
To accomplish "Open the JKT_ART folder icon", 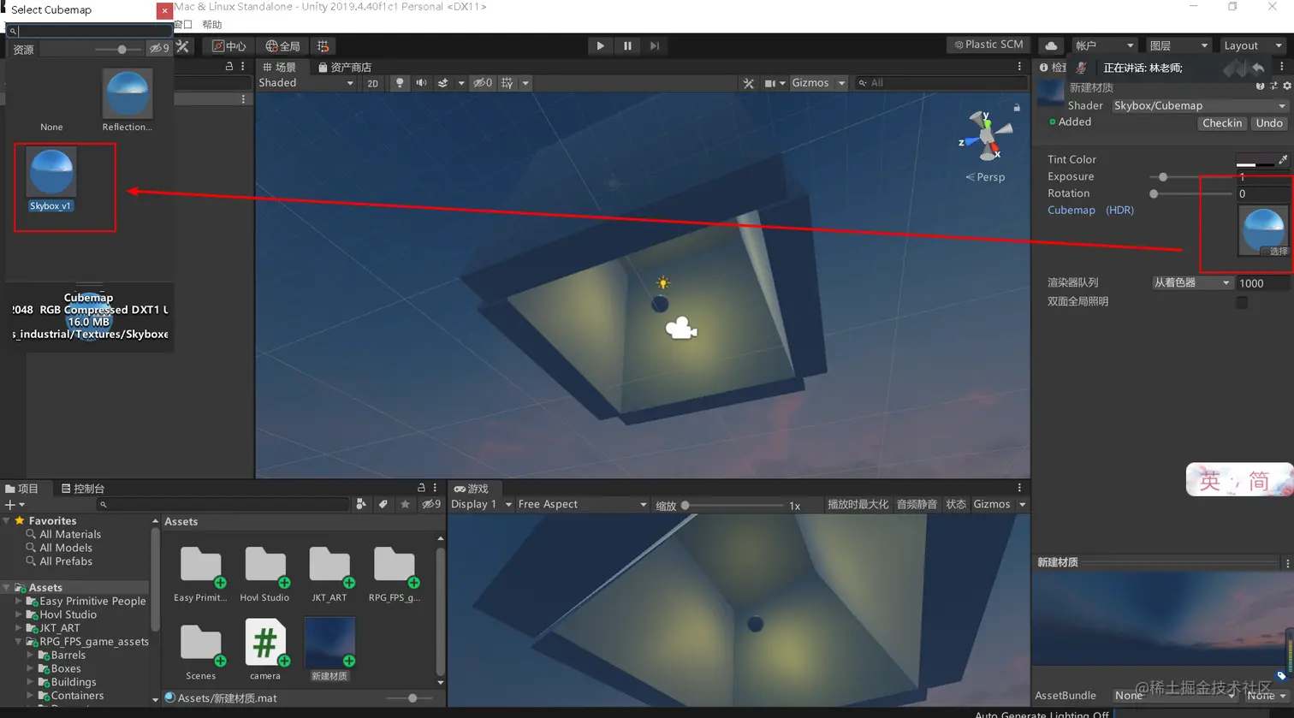I will 329,566.
